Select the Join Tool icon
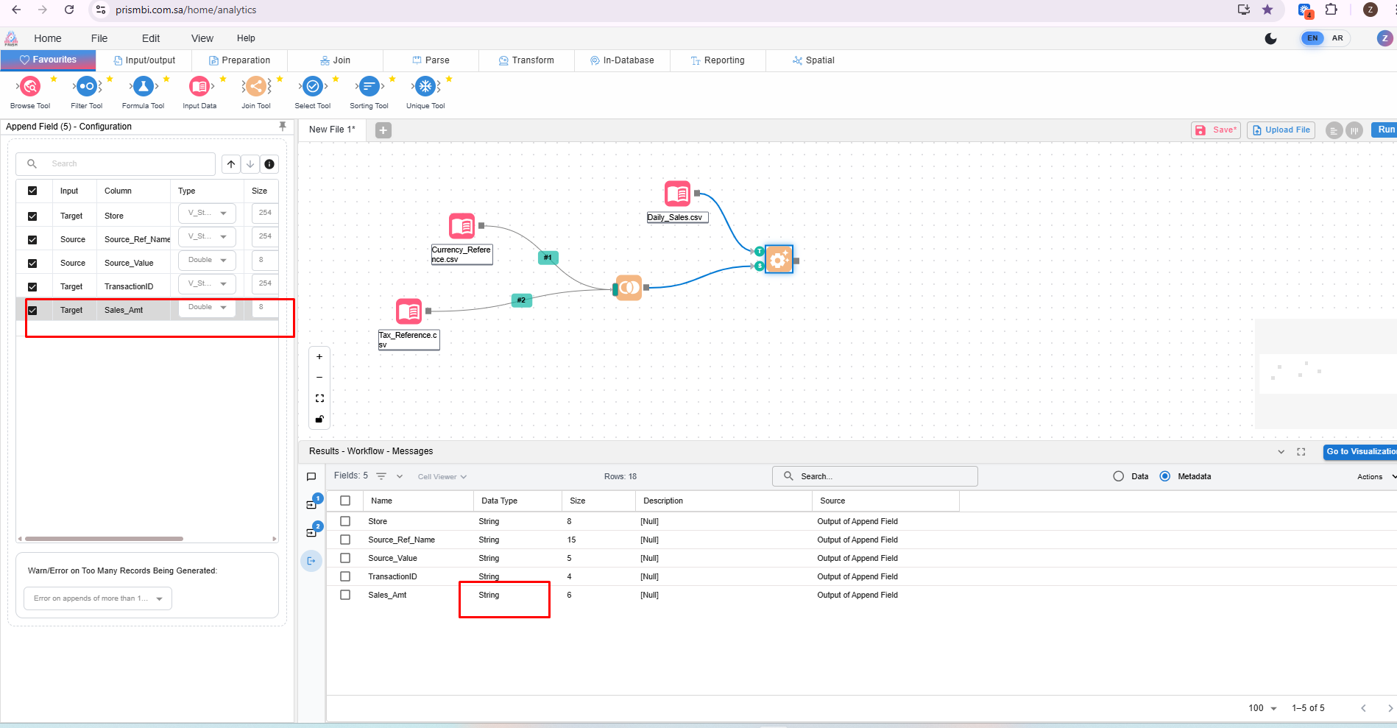 256,88
